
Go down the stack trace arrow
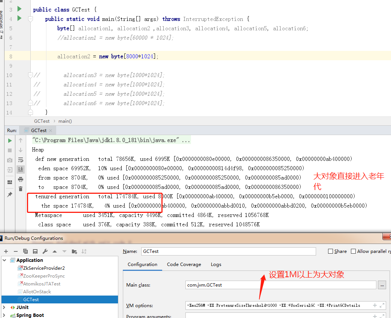pos(21,150)
